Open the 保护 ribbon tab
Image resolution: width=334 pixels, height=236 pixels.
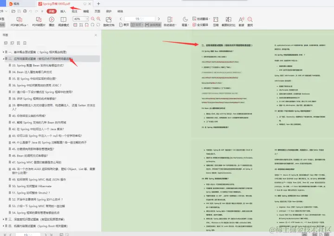pos(109,11)
